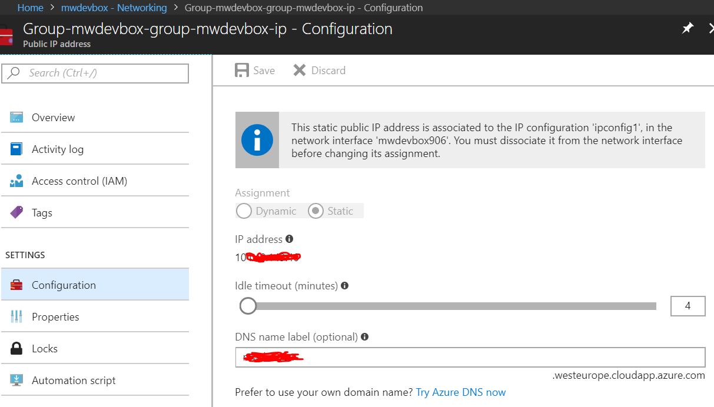Select the Dynamic assignment radio button

244,211
